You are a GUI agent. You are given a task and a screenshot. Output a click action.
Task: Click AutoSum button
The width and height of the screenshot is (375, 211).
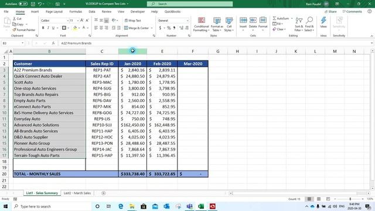281,18
